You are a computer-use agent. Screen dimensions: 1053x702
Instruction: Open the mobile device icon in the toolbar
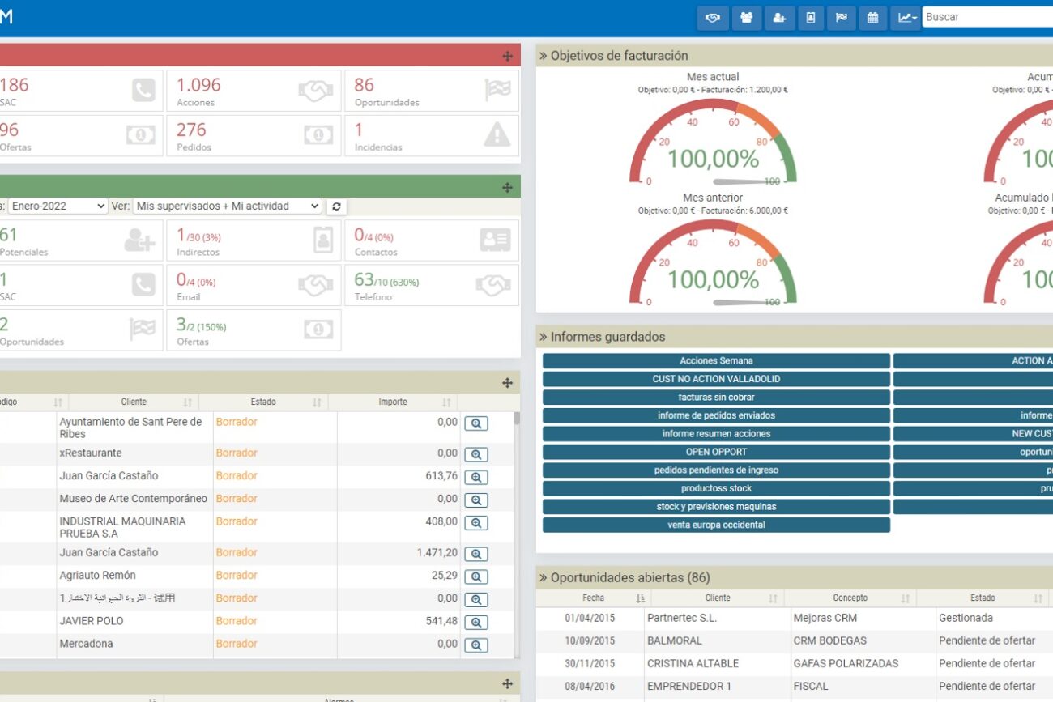tap(811, 17)
